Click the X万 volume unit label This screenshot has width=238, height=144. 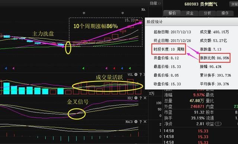tap(152, 94)
